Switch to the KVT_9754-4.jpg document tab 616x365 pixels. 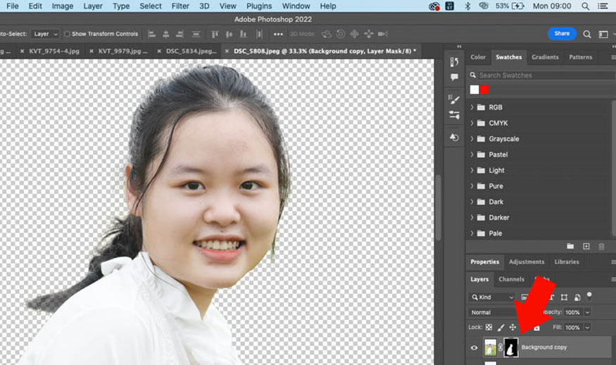tap(54, 51)
